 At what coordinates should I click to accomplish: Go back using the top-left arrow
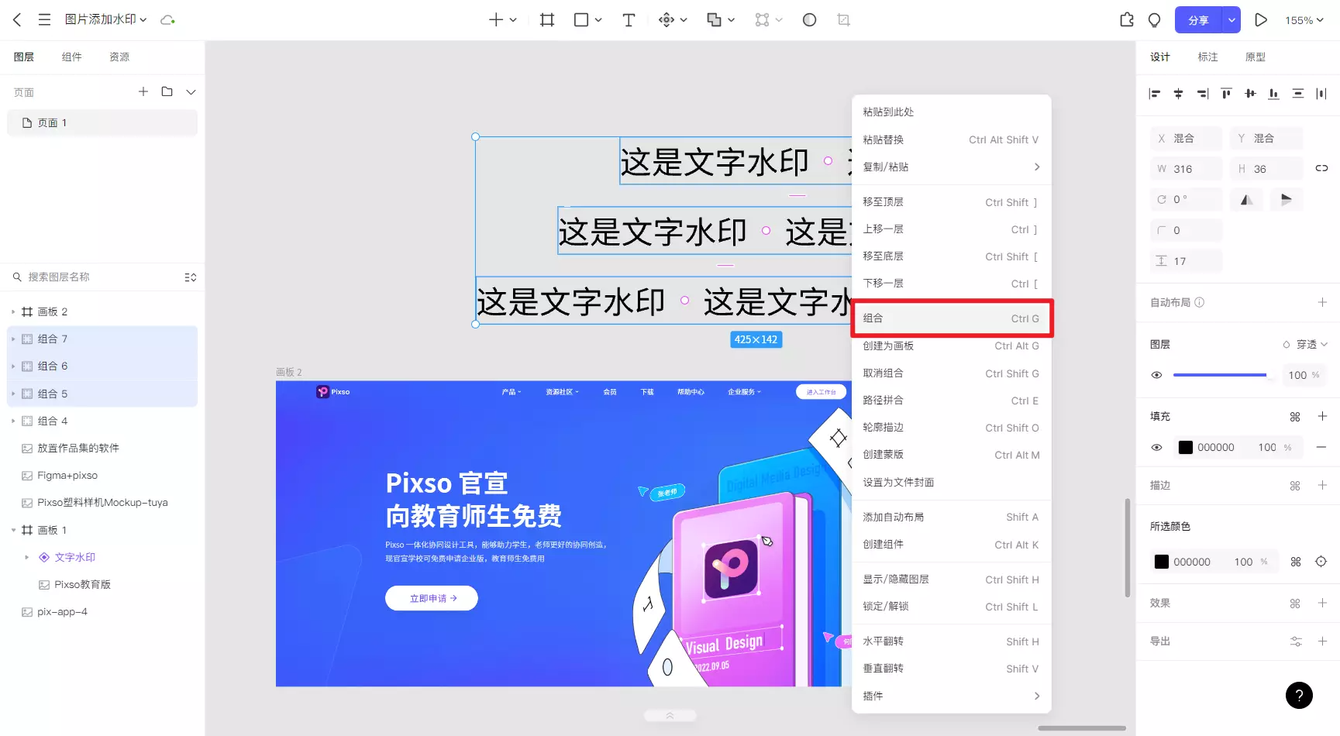point(17,19)
